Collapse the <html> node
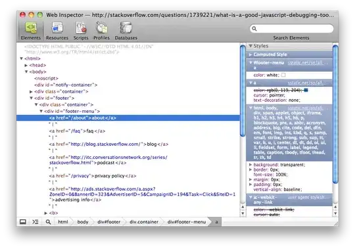This screenshot has height=249, width=355. 22,58
